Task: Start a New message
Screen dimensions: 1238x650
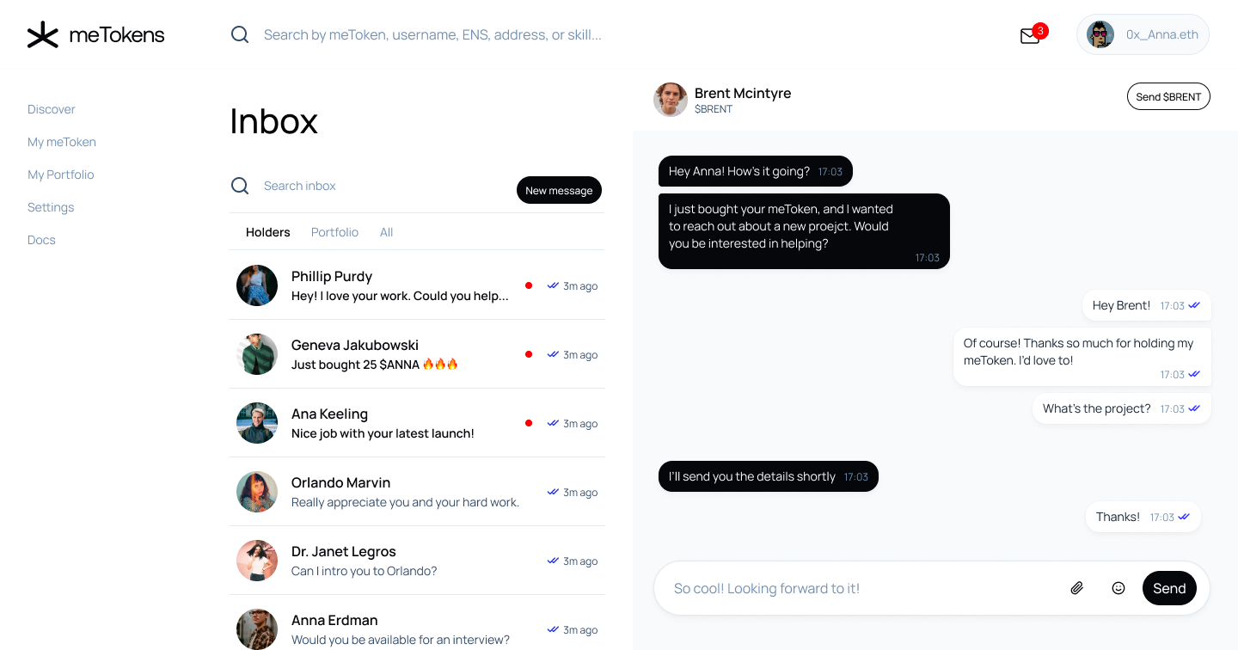Action: [x=559, y=190]
